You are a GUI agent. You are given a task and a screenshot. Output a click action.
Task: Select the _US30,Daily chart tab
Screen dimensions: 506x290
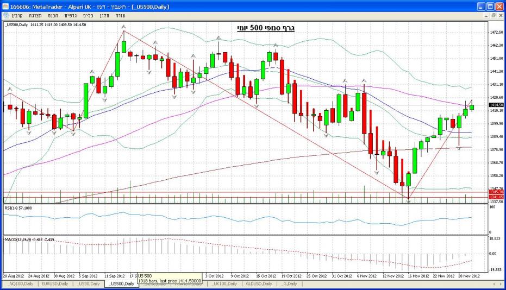89,283
